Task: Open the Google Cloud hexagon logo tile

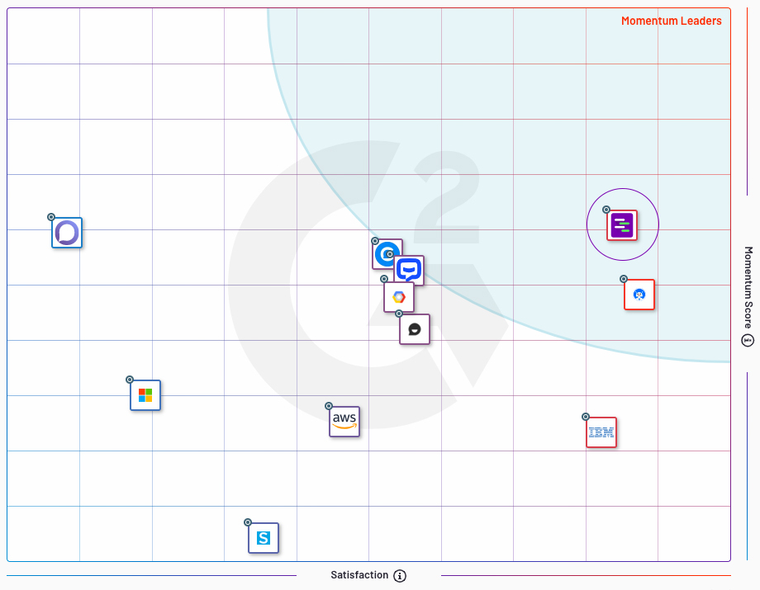Action: pyautogui.click(x=399, y=297)
